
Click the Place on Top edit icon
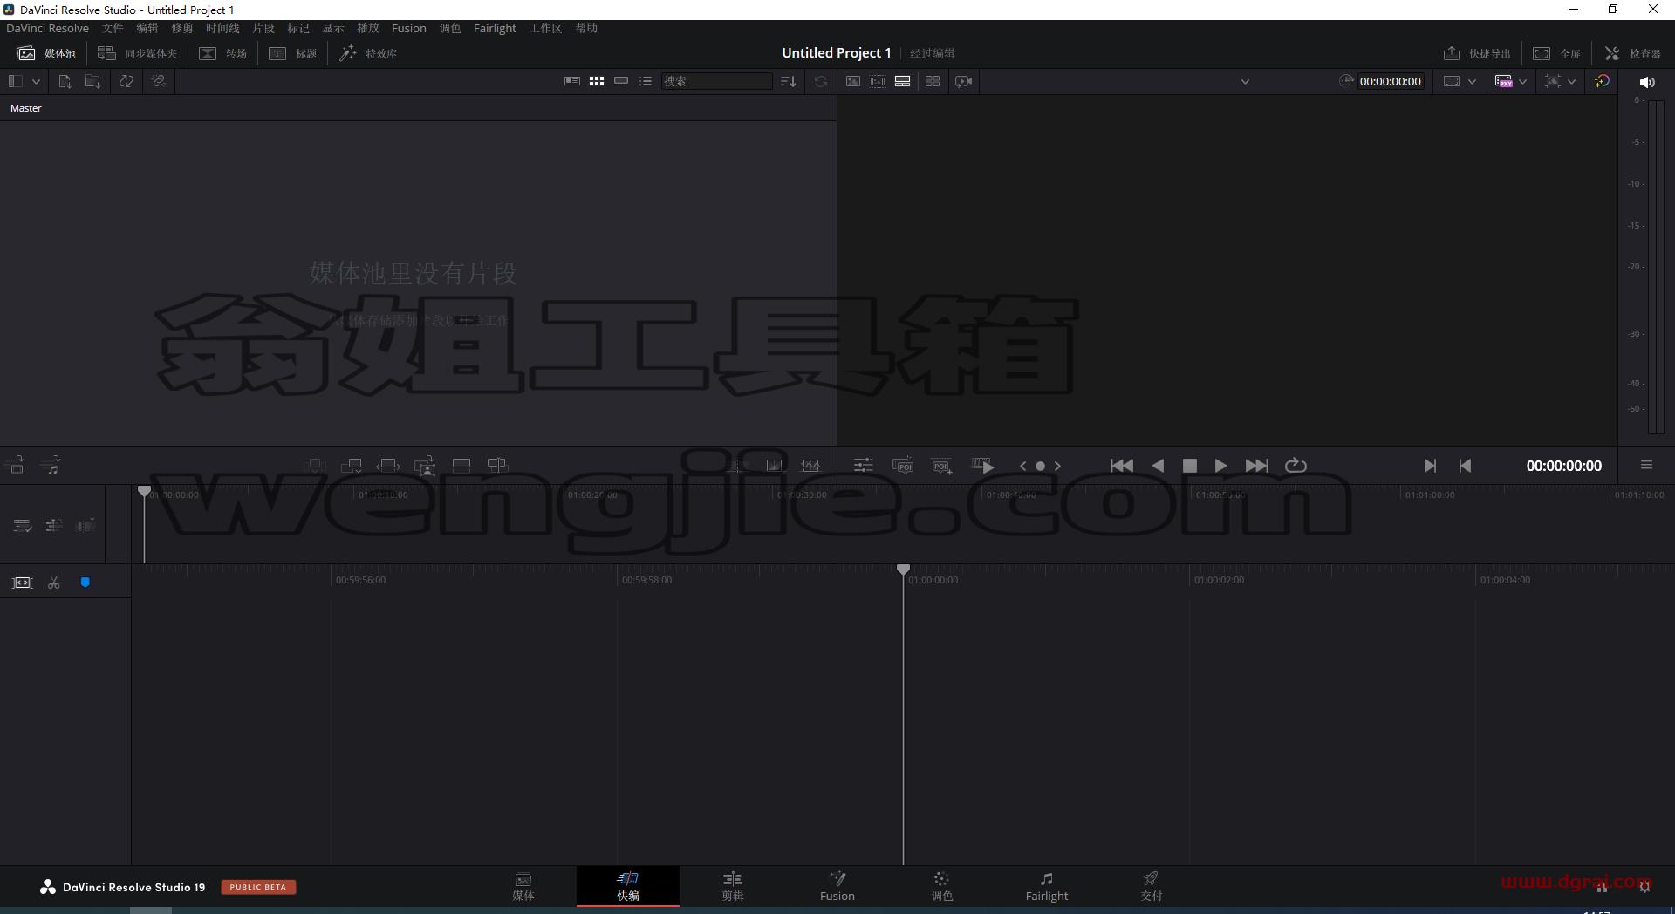coord(461,465)
